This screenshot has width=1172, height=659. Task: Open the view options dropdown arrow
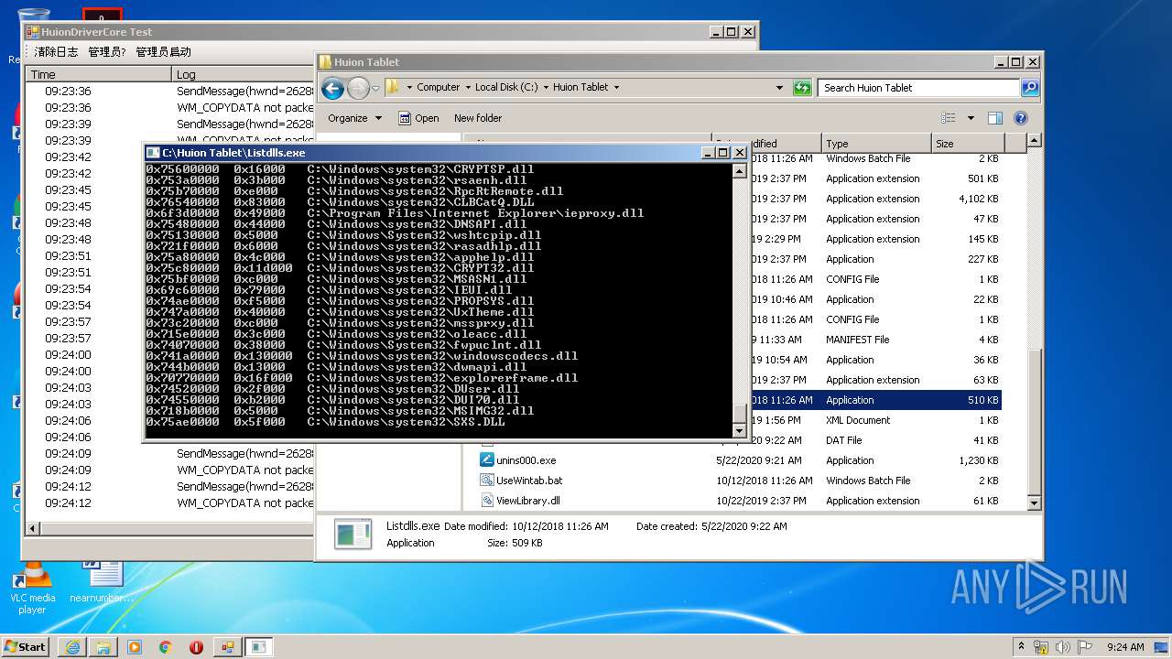(971, 118)
